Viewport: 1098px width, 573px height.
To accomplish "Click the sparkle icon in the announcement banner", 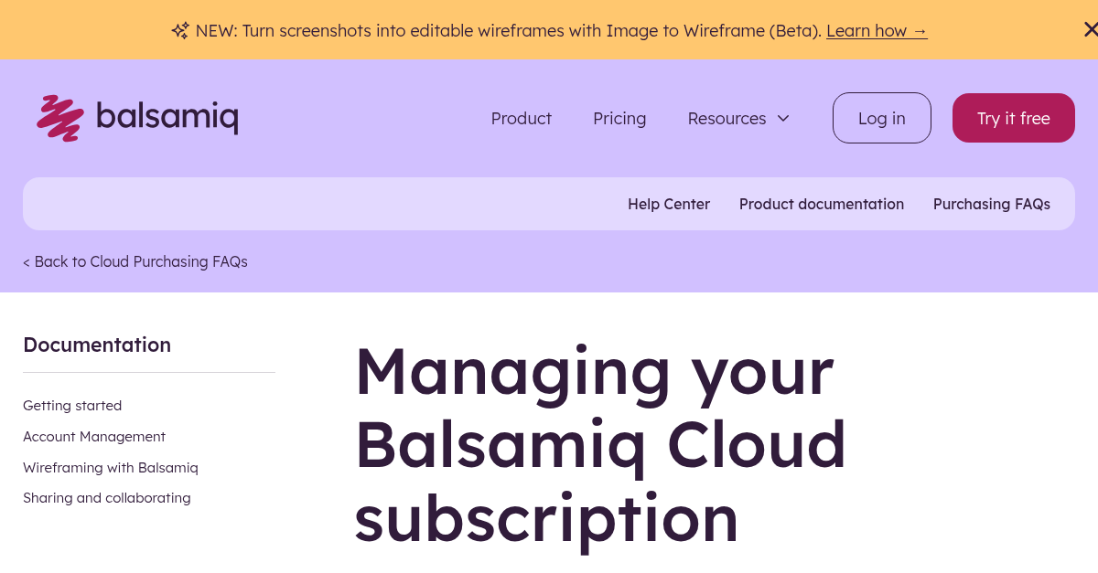I will pyautogui.click(x=180, y=30).
